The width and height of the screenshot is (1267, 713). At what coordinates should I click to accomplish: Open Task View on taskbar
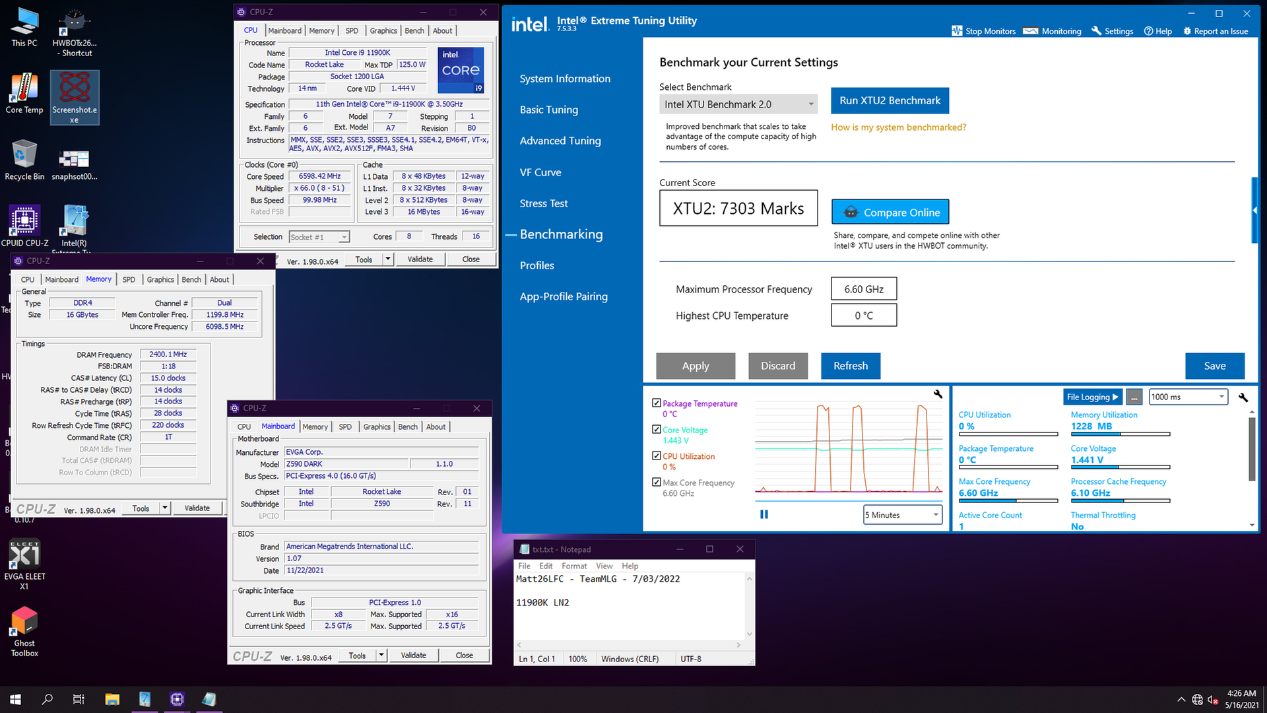pos(79,699)
